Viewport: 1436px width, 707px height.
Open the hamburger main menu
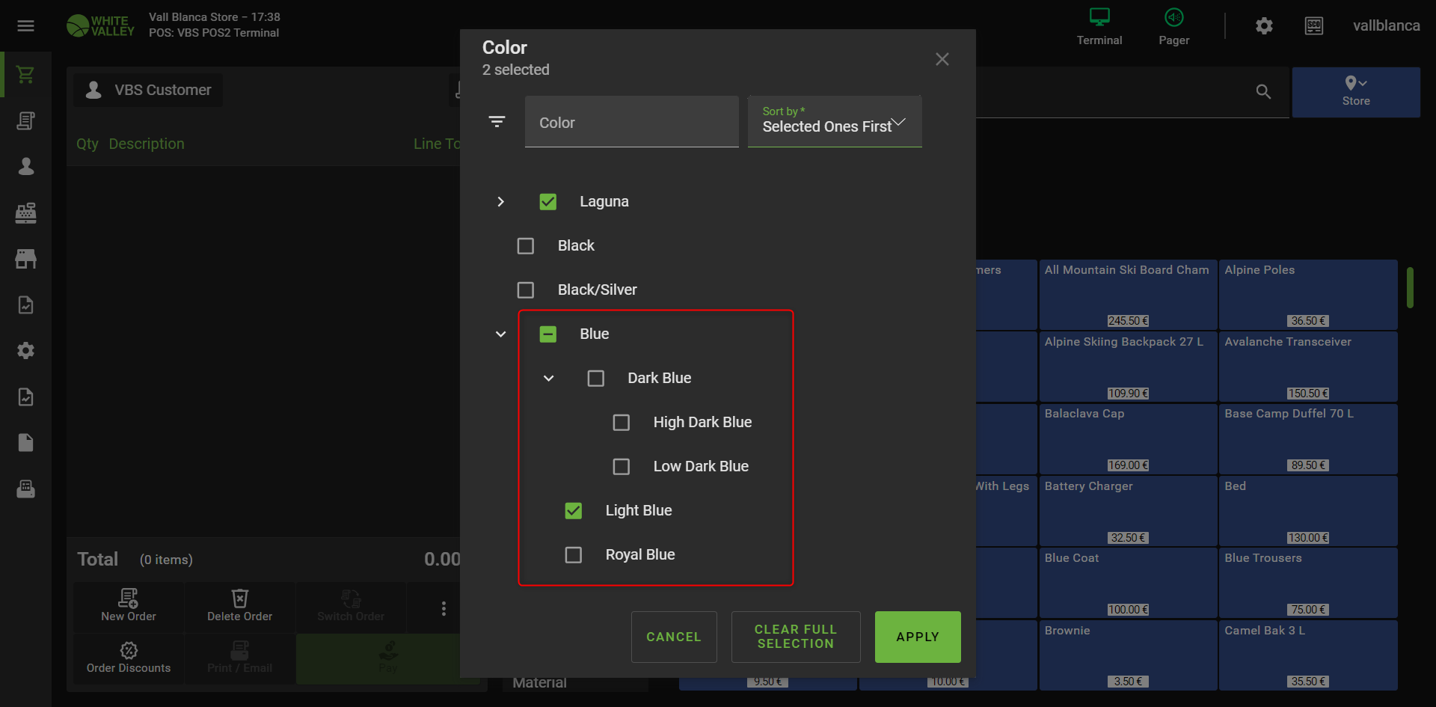click(x=25, y=26)
